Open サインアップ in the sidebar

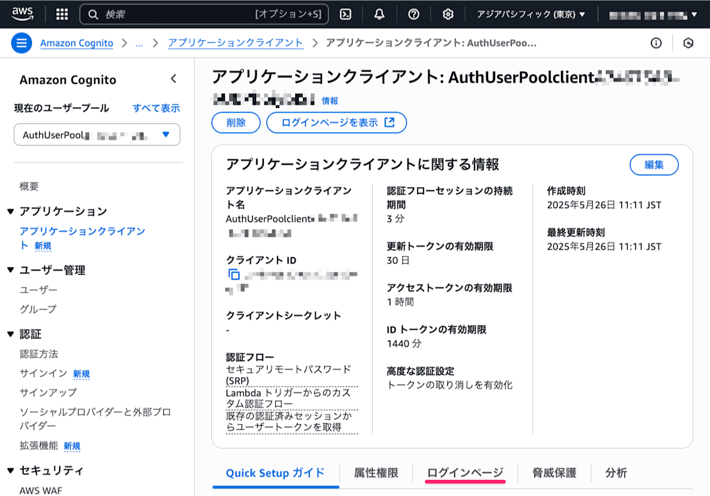(48, 392)
